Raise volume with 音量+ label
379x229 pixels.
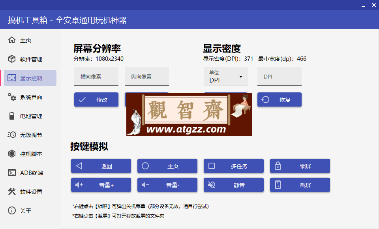click(x=106, y=185)
